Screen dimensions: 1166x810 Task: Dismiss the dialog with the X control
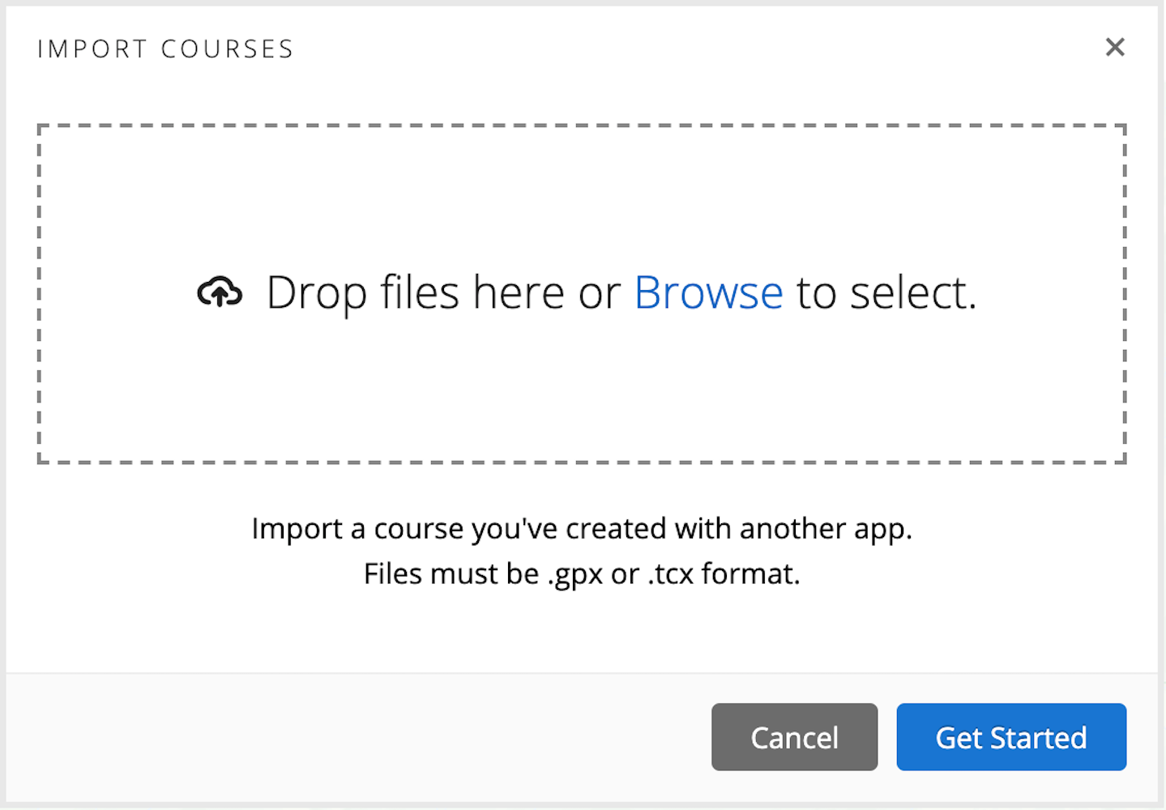coord(1115,47)
